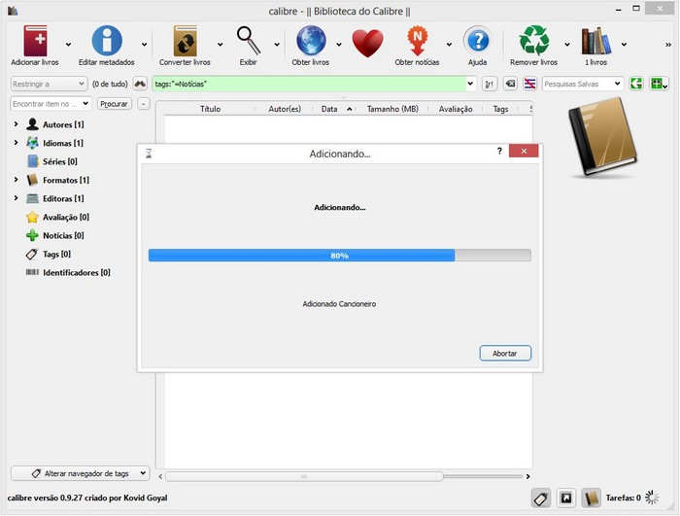
Task: Open Adicionar livros dropdown arrow
Action: (x=69, y=45)
